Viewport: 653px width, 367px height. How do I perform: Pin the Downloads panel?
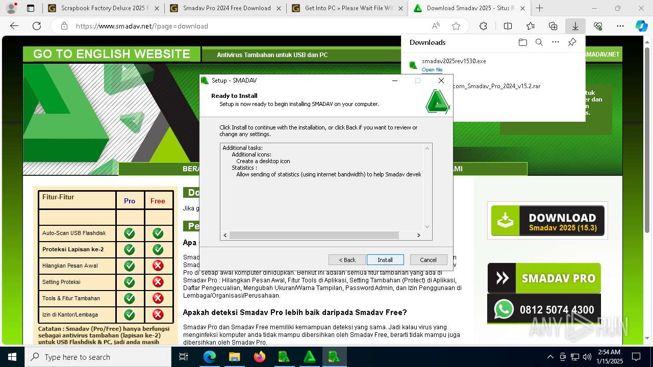click(572, 42)
